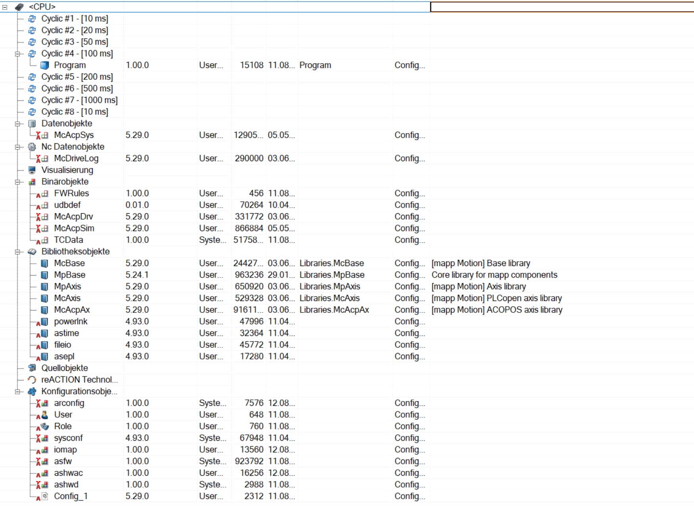Click "Core library for mapp components" description
The width and height of the screenshot is (694, 517).
[x=495, y=275]
